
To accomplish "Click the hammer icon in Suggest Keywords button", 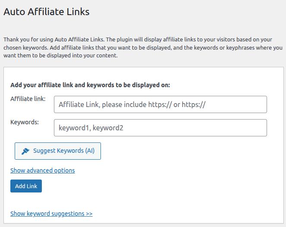I will [x=25, y=151].
